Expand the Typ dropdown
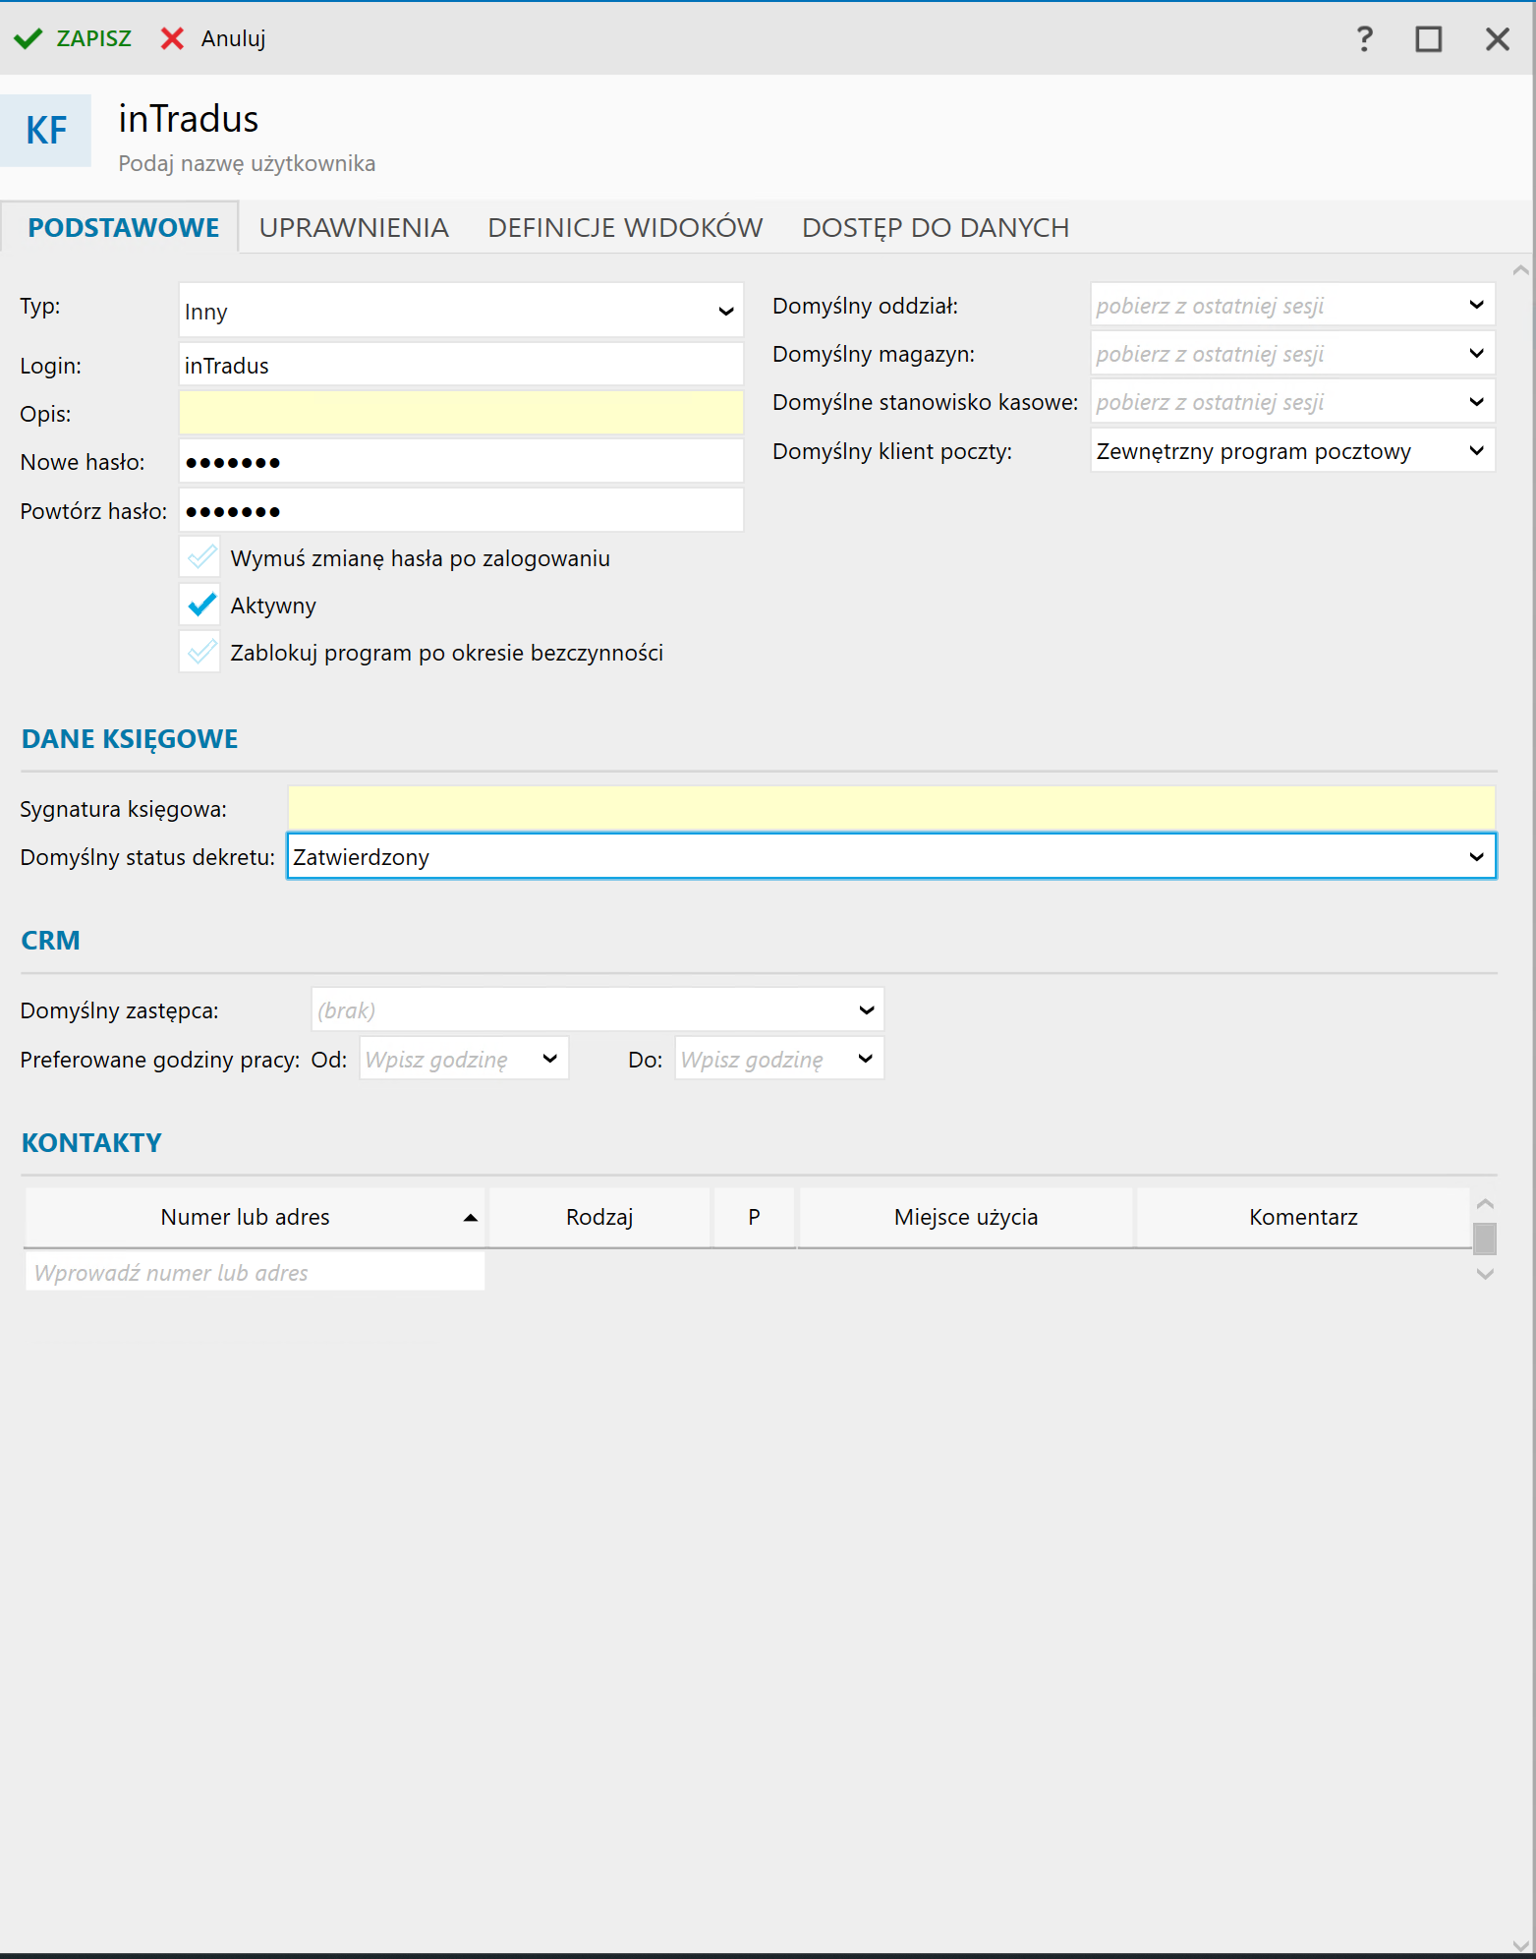The height and width of the screenshot is (1959, 1536). click(725, 312)
